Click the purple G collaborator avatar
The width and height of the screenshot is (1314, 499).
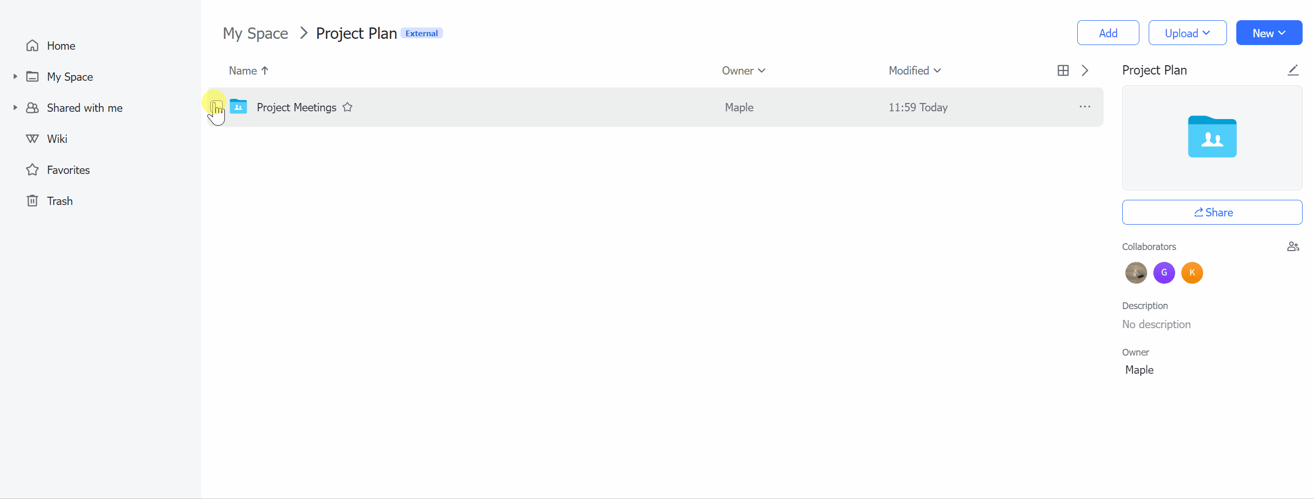pyautogui.click(x=1164, y=273)
